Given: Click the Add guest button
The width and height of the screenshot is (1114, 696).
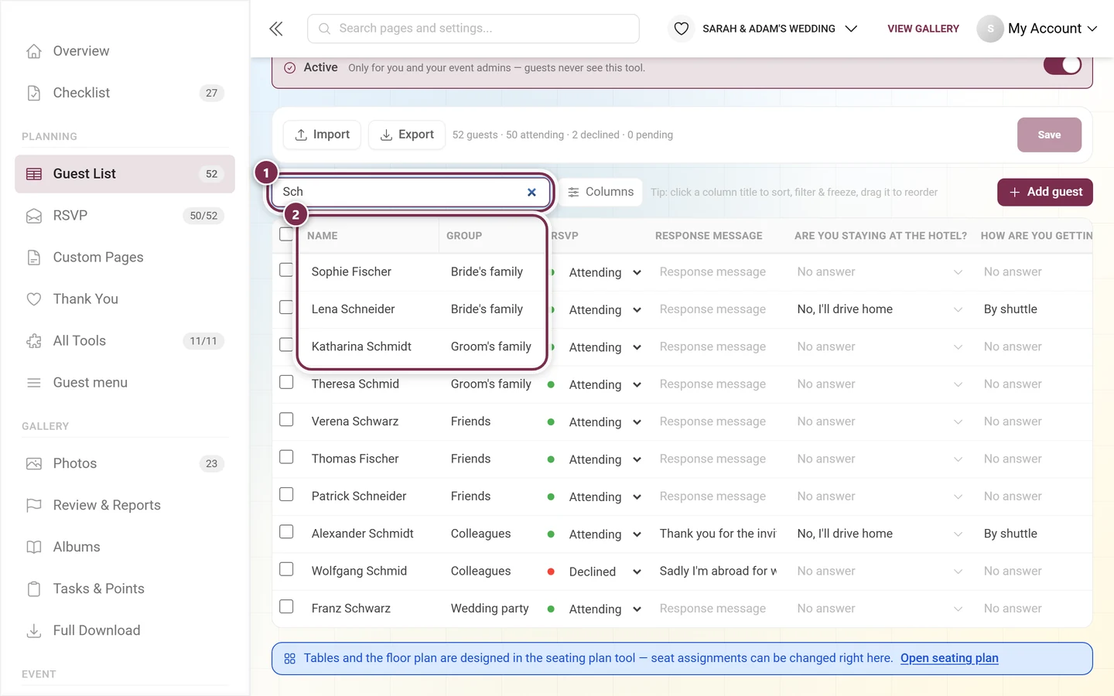Looking at the screenshot, I should point(1045,192).
